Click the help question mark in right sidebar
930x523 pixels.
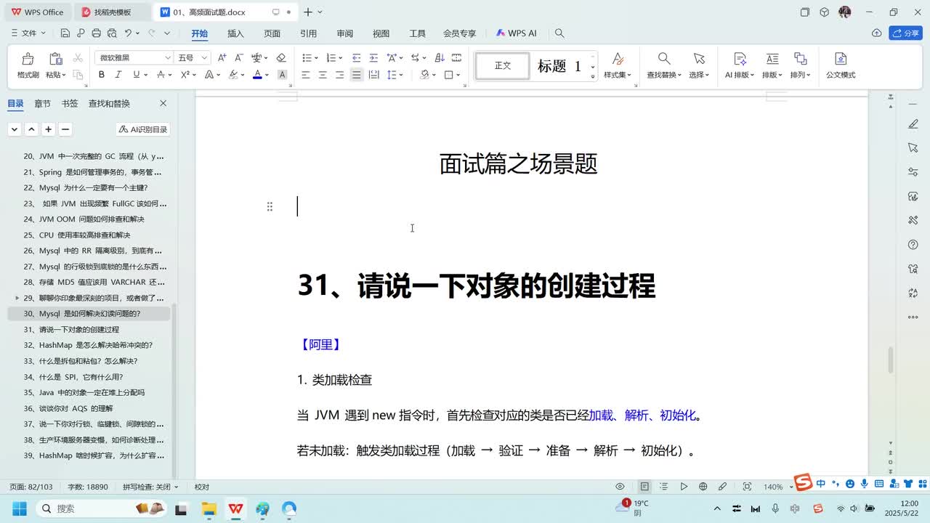913,245
